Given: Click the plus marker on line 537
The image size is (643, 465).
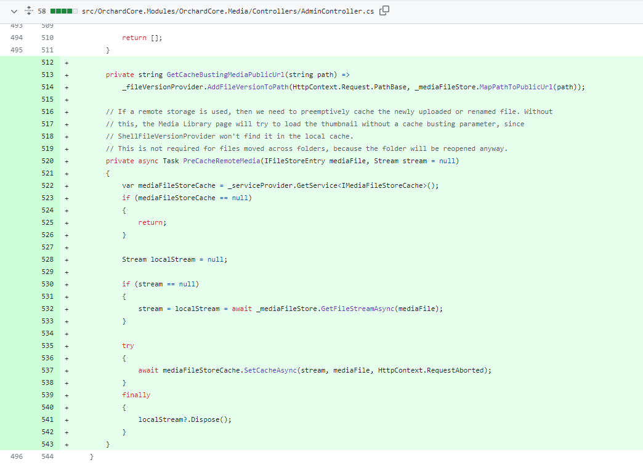Looking at the screenshot, I should [67, 371].
